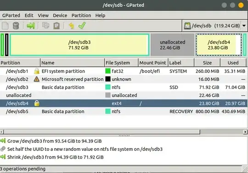Open the GParted menu
The width and height of the screenshot is (248, 173).
tap(11, 15)
